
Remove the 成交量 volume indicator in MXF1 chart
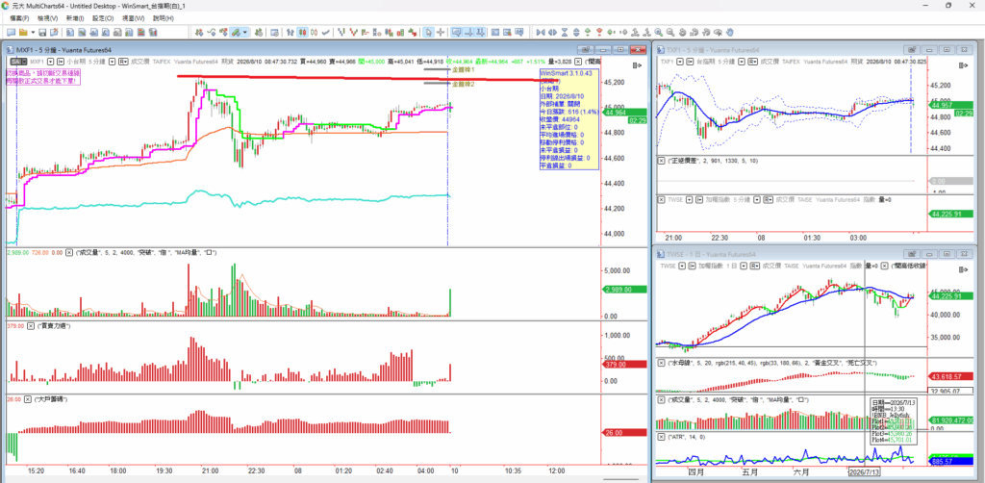click(x=70, y=252)
